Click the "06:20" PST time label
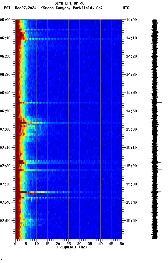The width and height of the screenshot is (168, 263). pos(5,56)
